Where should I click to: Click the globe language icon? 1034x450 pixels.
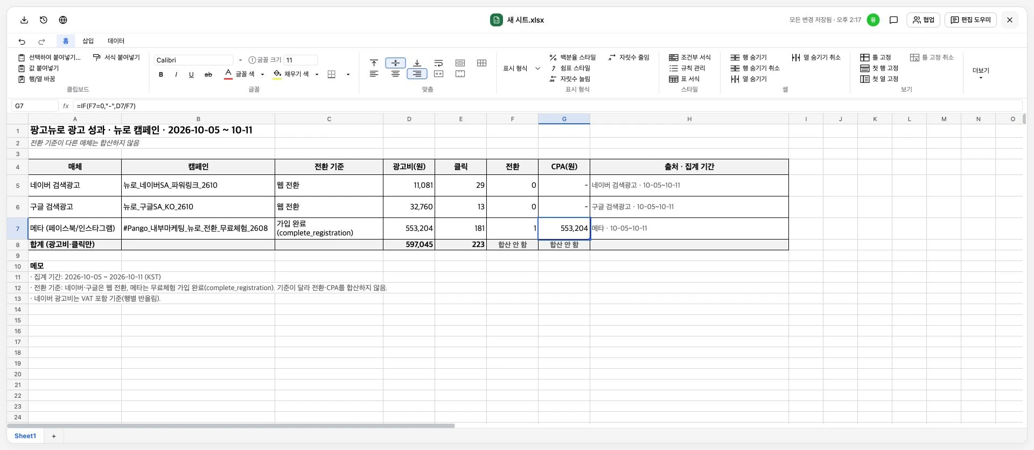63,20
